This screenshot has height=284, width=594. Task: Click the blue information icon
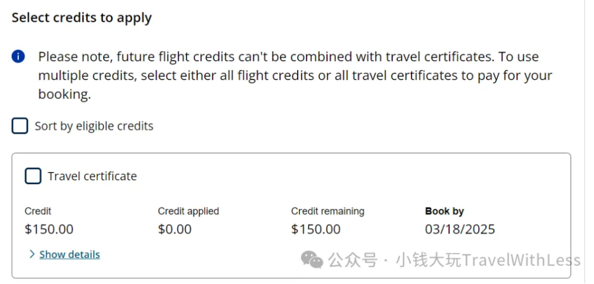click(x=18, y=57)
